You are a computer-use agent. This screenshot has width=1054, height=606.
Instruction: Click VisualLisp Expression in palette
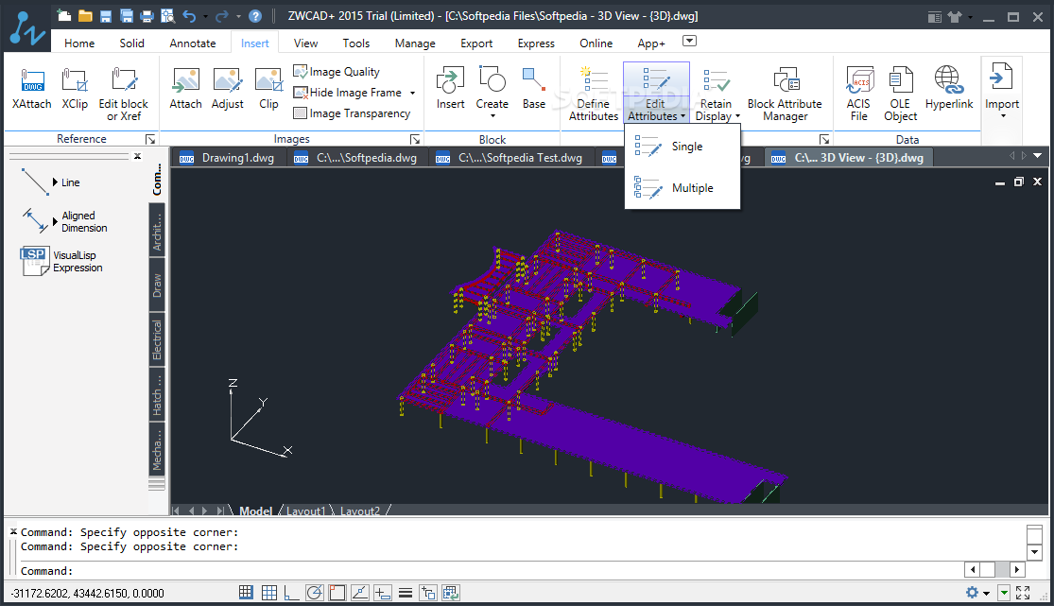pos(61,261)
